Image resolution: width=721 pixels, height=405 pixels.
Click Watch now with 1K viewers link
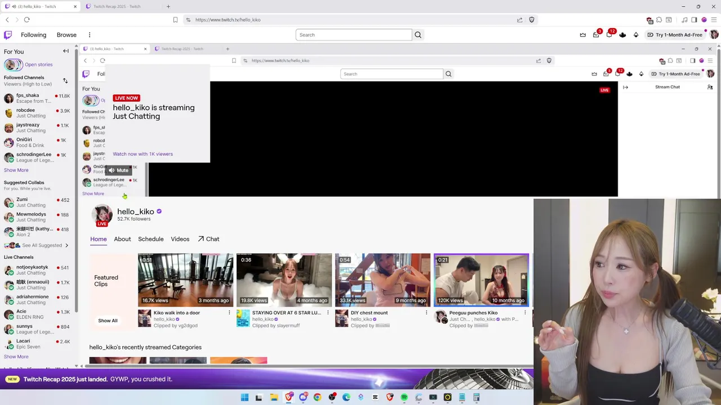click(x=143, y=154)
